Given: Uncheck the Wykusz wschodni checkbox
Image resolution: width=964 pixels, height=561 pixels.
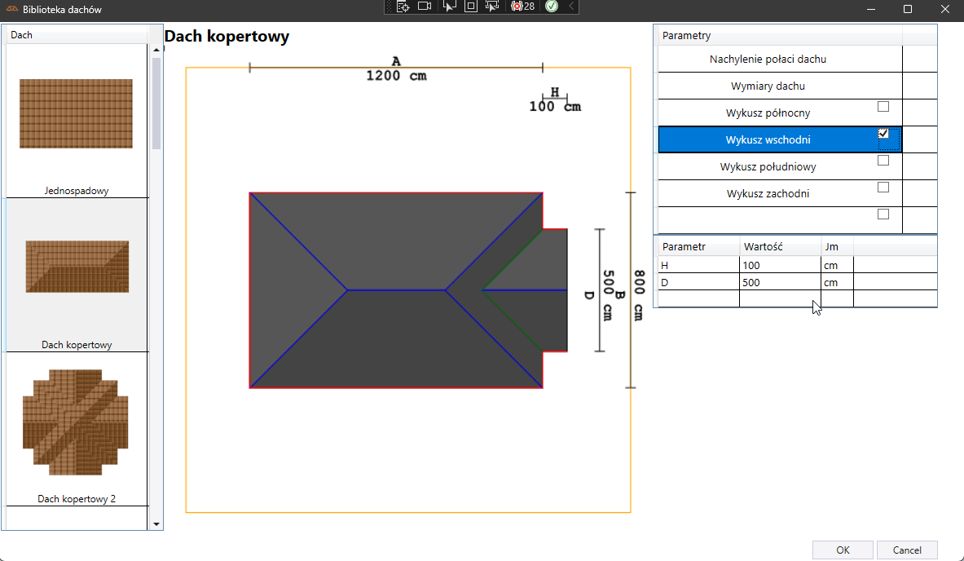Looking at the screenshot, I should (x=883, y=134).
